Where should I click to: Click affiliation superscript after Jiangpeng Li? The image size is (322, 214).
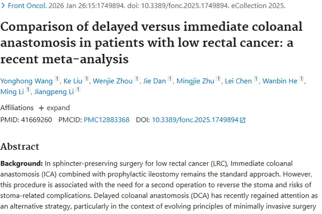point(78,89)
